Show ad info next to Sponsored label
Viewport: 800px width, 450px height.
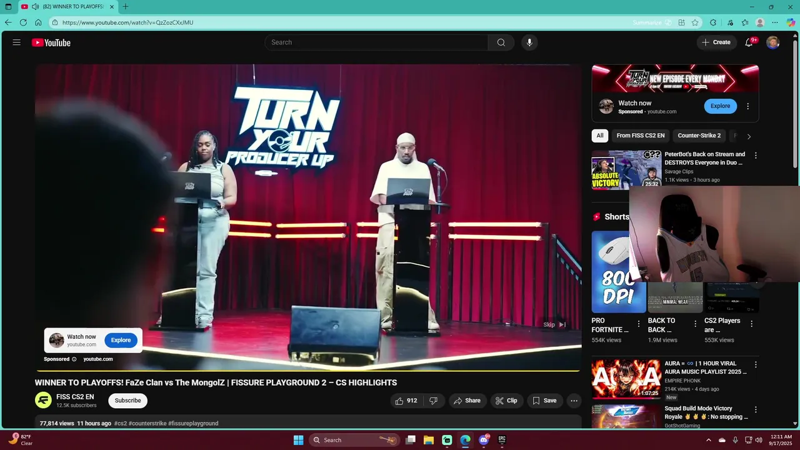(74, 359)
